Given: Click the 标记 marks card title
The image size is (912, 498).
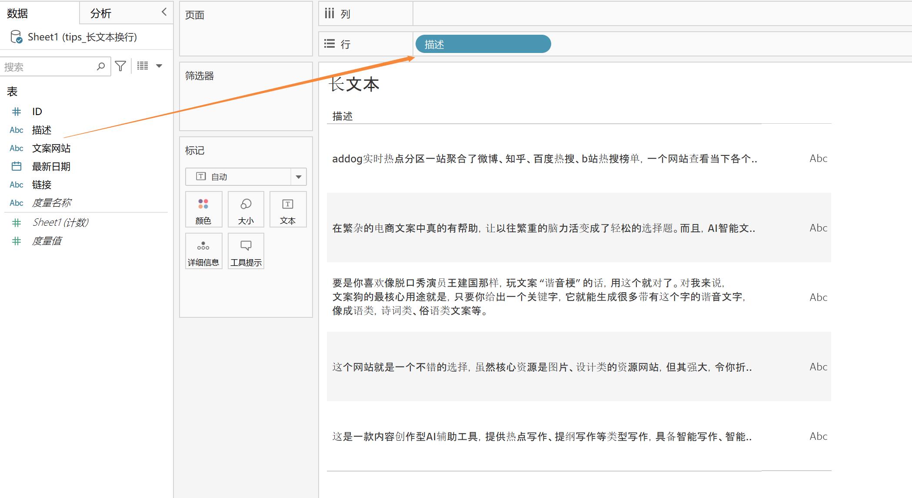Looking at the screenshot, I should 195,151.
